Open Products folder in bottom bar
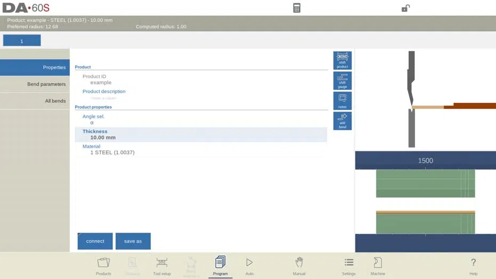 103,266
